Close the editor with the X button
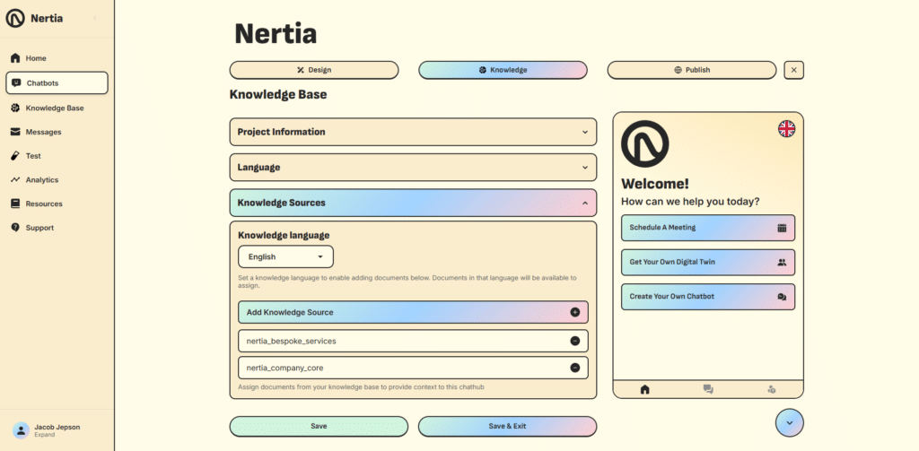The width and height of the screenshot is (919, 451). (794, 70)
